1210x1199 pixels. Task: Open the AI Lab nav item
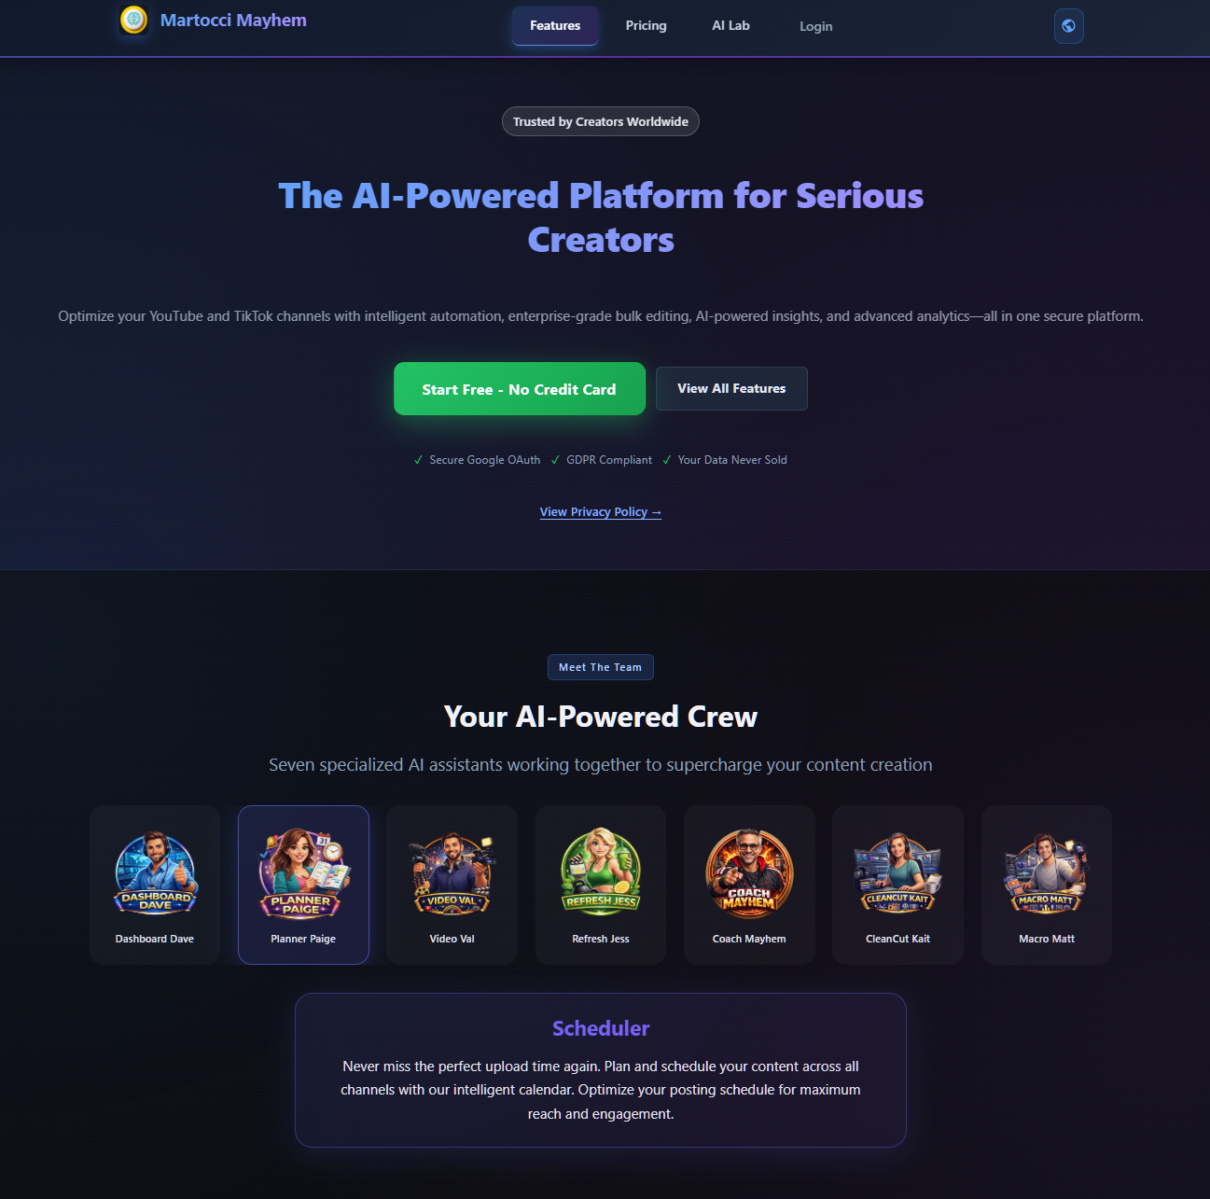[x=731, y=26]
